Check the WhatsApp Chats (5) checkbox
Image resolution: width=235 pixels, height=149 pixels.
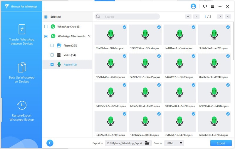46,27
